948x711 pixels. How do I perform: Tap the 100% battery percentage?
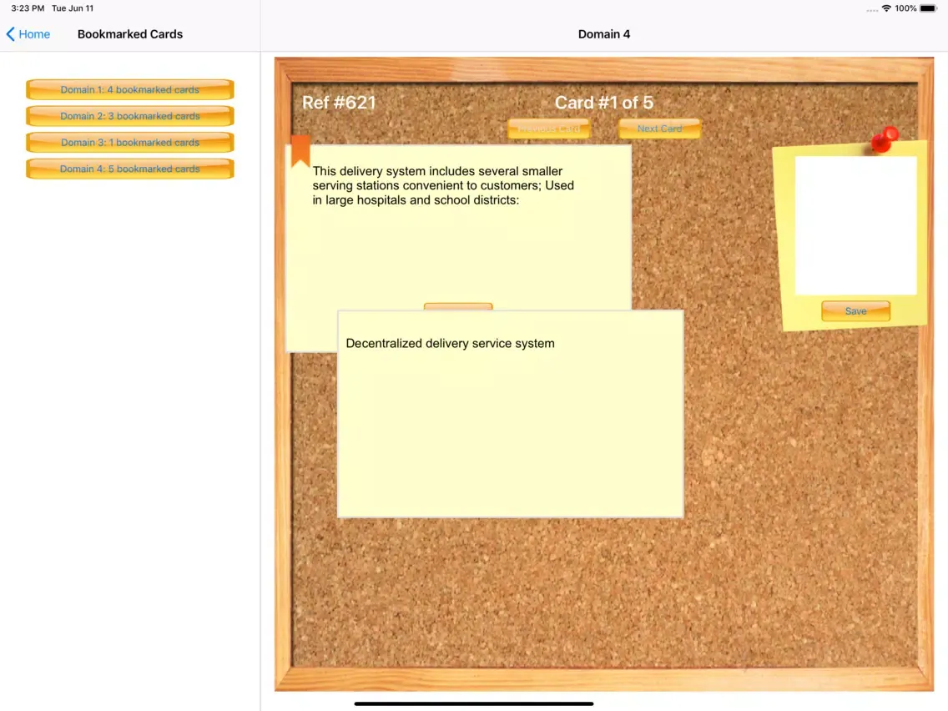click(x=905, y=8)
